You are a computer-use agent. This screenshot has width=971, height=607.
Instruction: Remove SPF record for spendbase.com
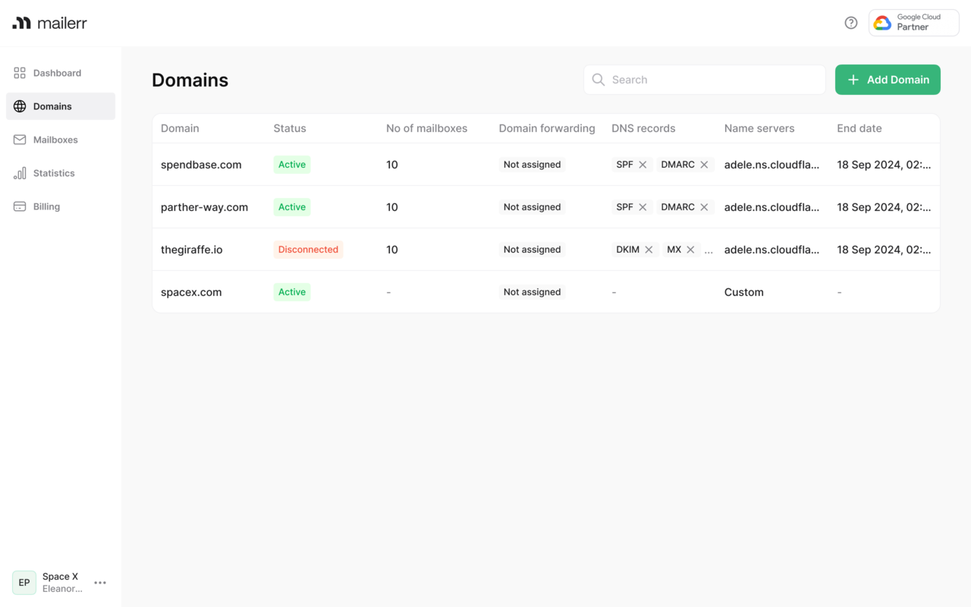point(643,165)
